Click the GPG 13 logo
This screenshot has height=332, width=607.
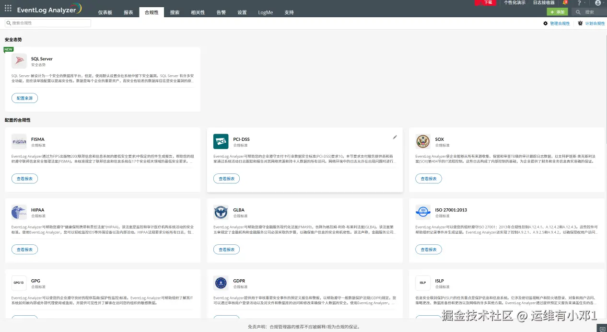[x=19, y=283]
